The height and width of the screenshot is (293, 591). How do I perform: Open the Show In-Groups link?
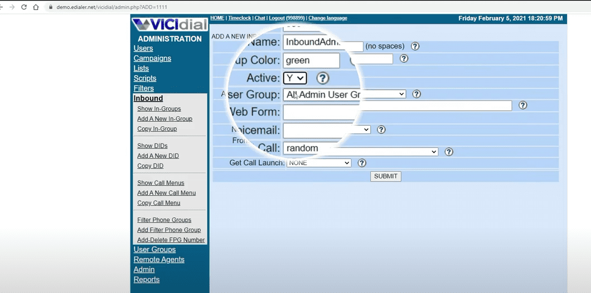(159, 109)
